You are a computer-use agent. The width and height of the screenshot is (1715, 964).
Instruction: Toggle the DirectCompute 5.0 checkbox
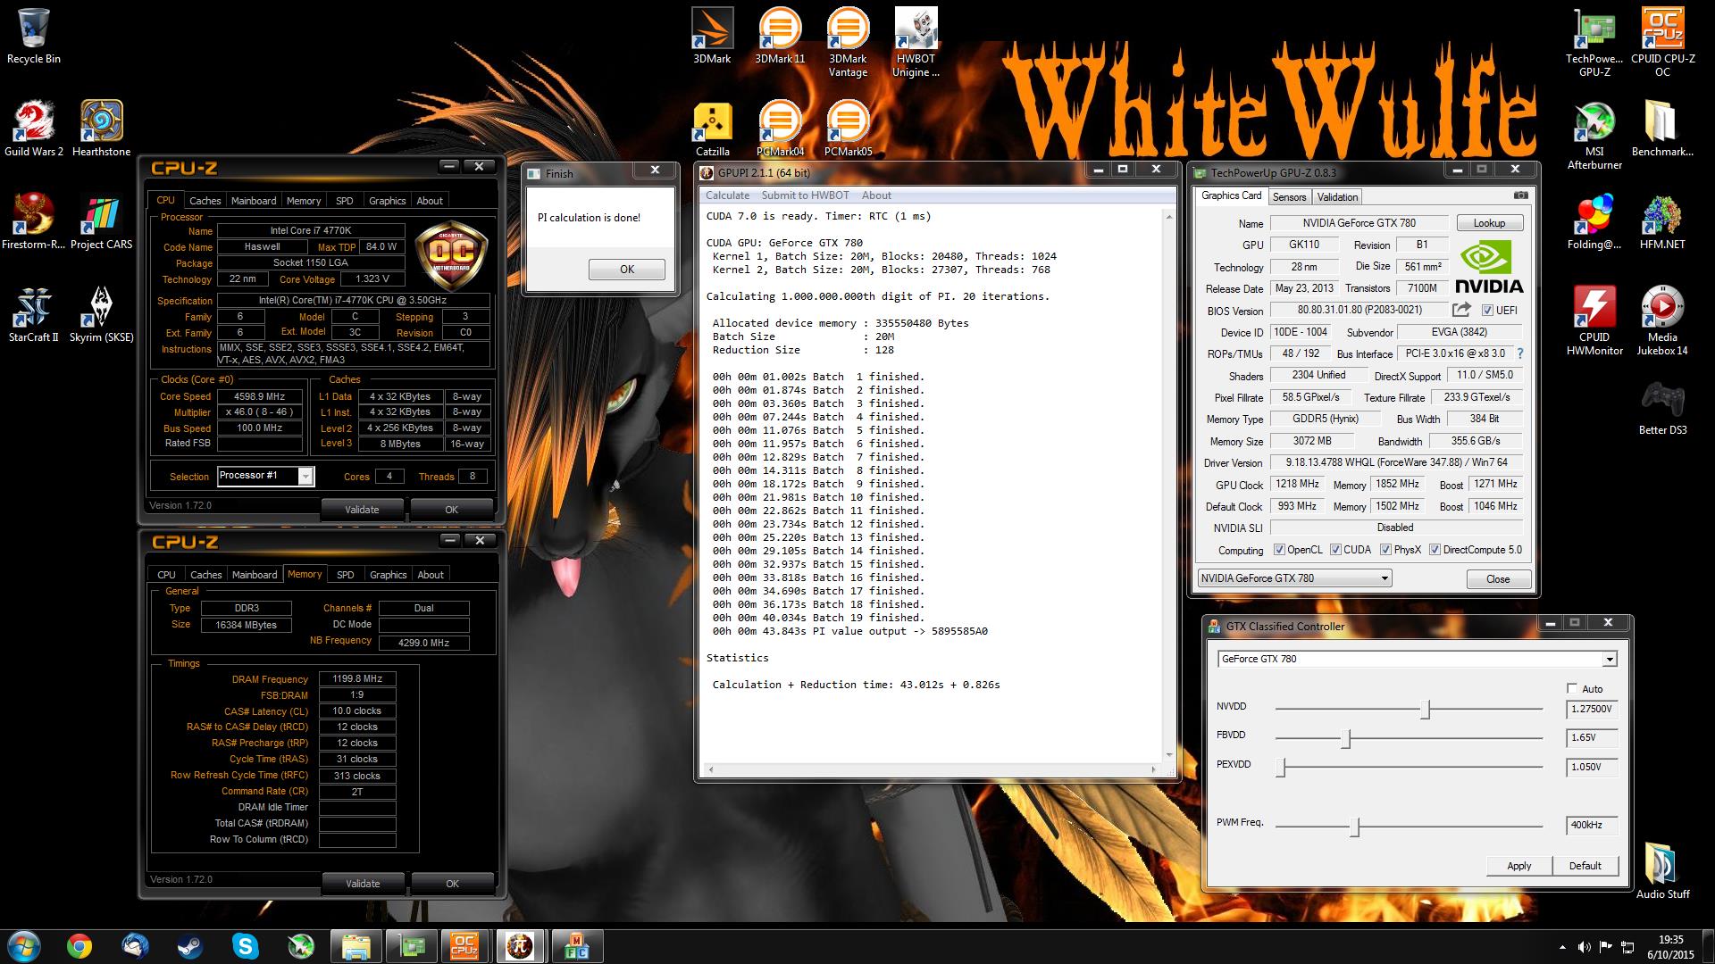(1435, 550)
